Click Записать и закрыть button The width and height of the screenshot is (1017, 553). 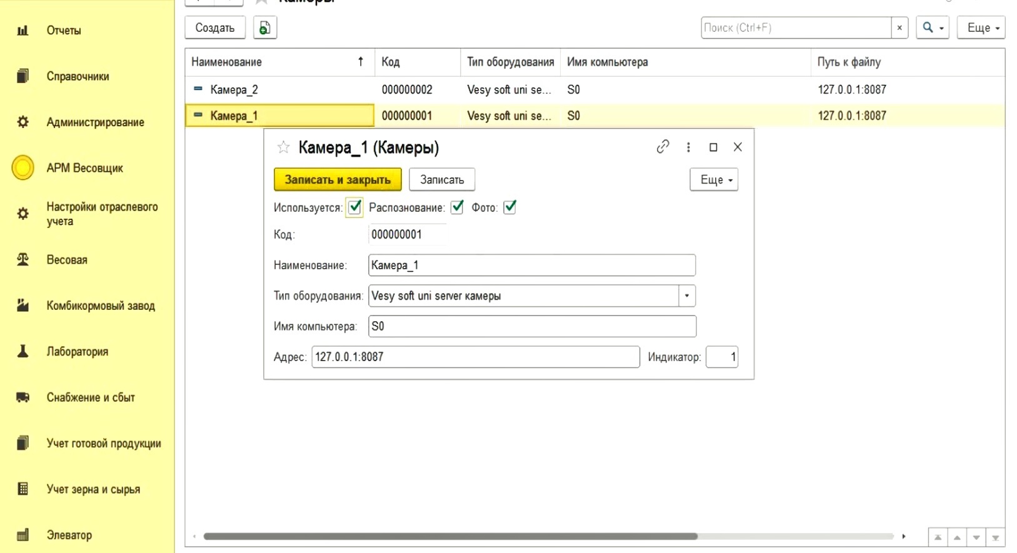point(338,179)
